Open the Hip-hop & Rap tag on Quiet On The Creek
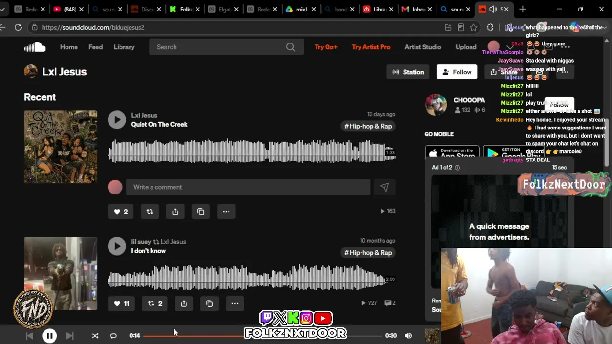The height and width of the screenshot is (344, 612). click(x=368, y=126)
